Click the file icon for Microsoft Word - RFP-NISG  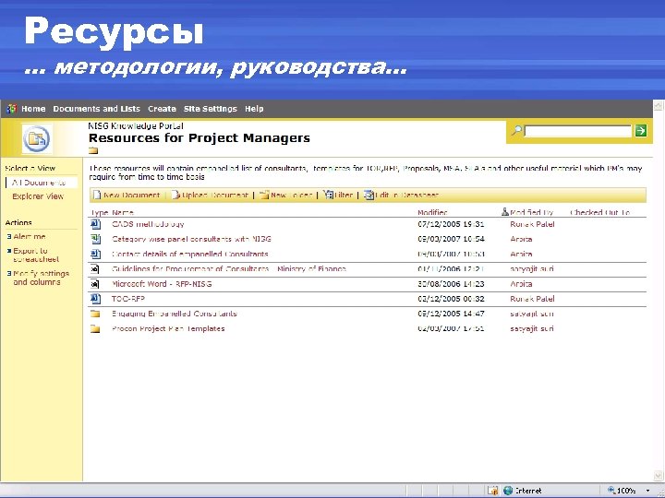pos(95,284)
